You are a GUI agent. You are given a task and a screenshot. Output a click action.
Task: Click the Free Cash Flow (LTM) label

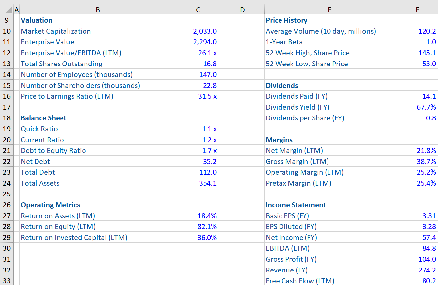click(300, 281)
